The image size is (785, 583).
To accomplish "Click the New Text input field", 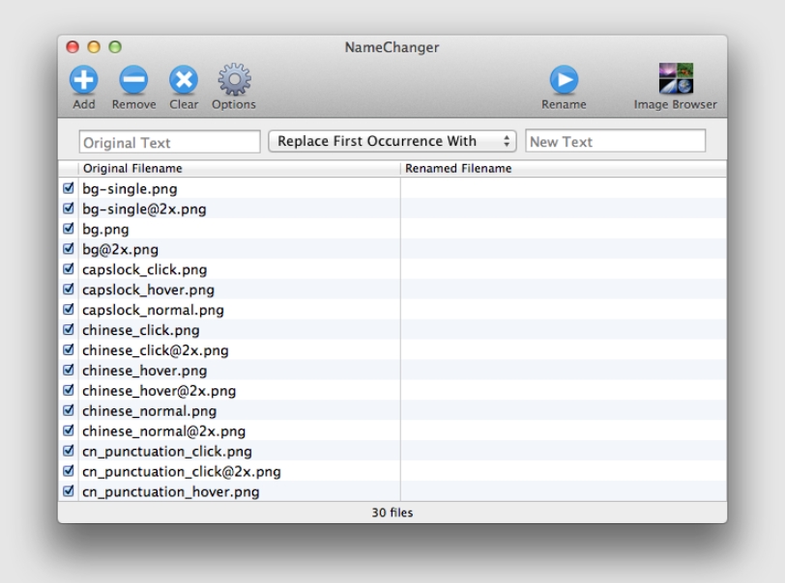I will pos(615,141).
